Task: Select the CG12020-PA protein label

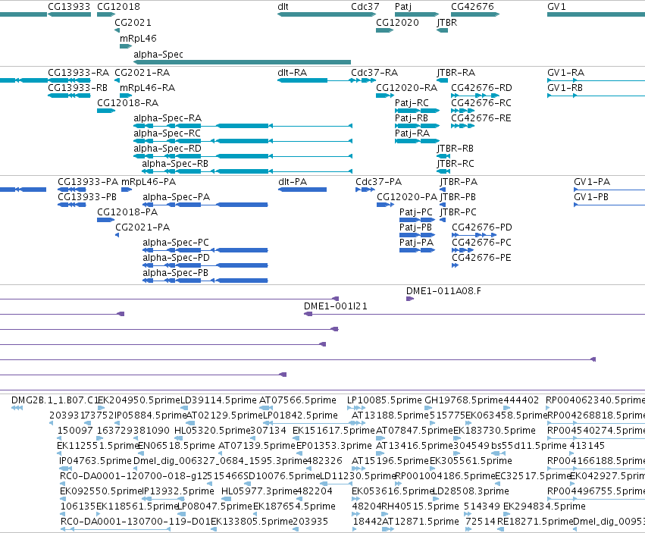Action: click(x=407, y=196)
